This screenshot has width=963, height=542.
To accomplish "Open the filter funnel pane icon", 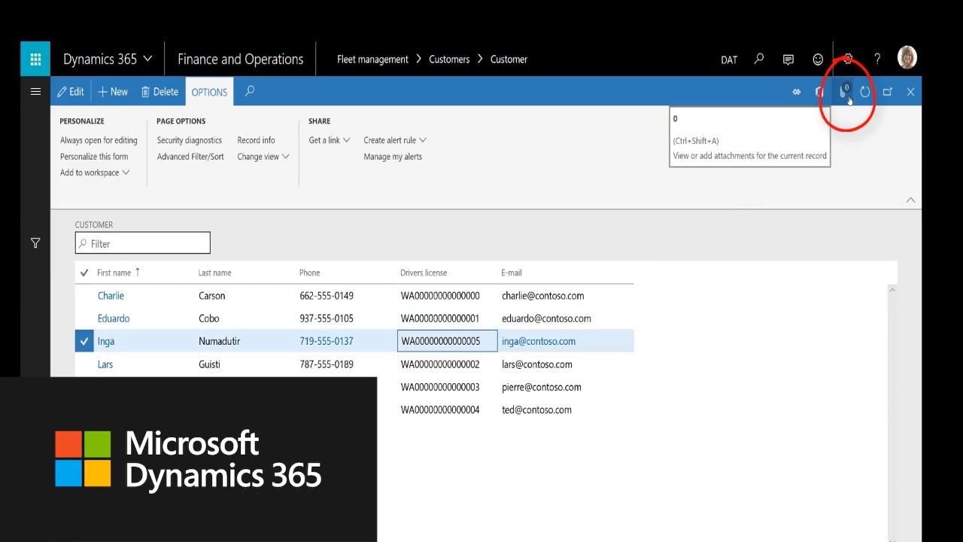I will 35,243.
